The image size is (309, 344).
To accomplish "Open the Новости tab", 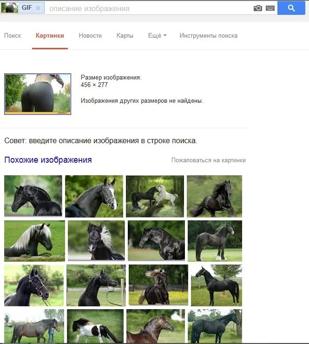I will coord(90,35).
